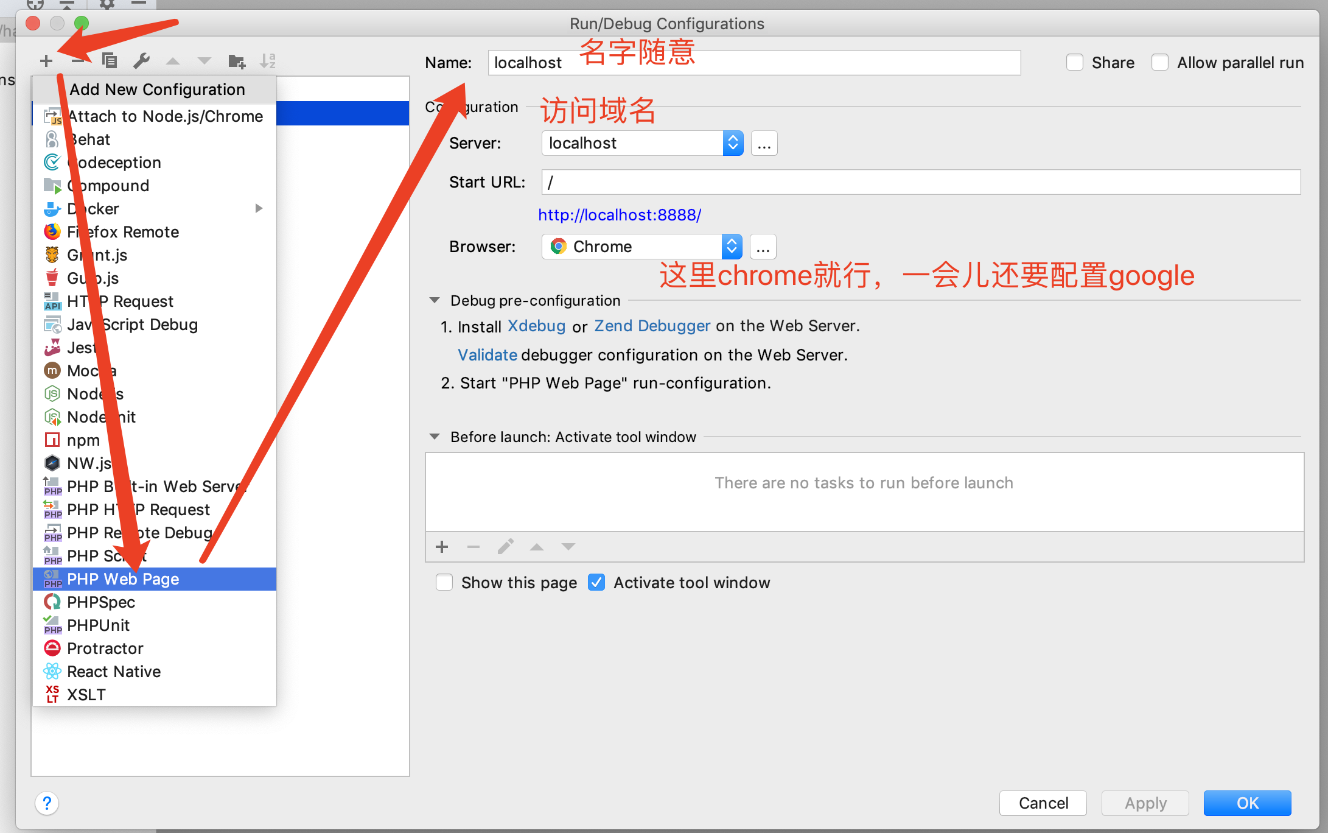Screen dimensions: 1328x833
Task: Enable the Share checkbox
Action: click(x=1075, y=63)
